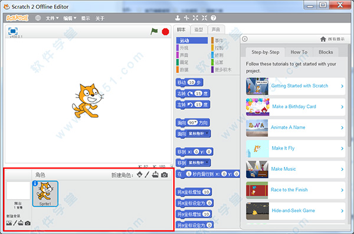
Task: Click the globe language icon
Action: click(x=38, y=18)
